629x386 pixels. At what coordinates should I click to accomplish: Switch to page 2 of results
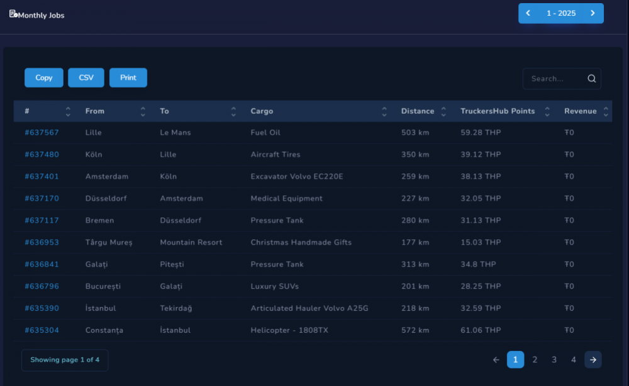535,360
